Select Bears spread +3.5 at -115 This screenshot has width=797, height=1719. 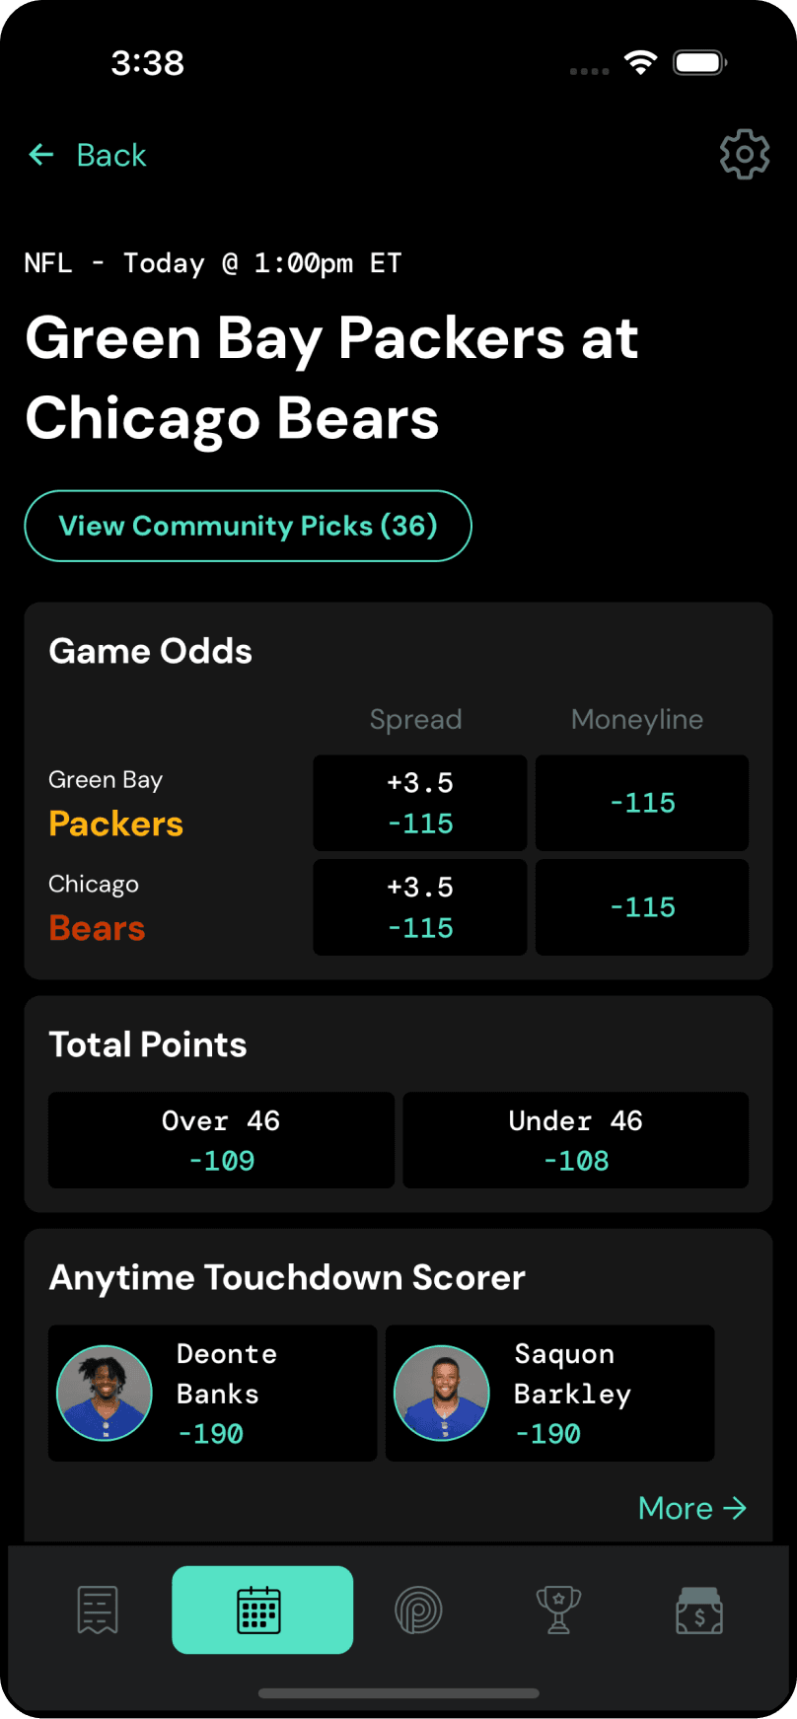pyautogui.click(x=419, y=907)
